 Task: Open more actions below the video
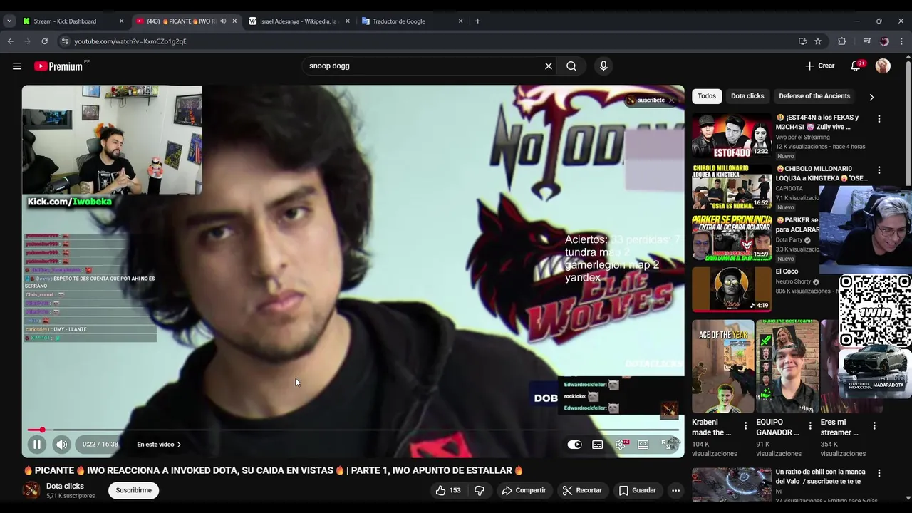pyautogui.click(x=675, y=490)
